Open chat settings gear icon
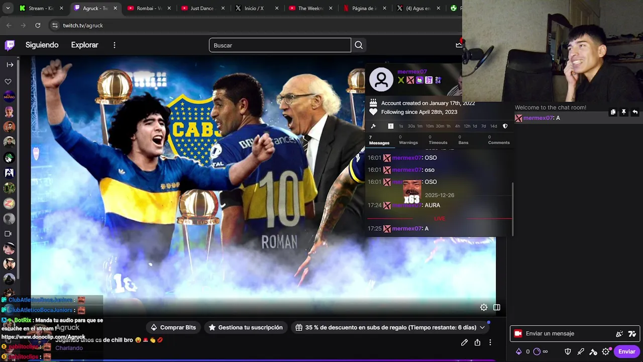 606,351
